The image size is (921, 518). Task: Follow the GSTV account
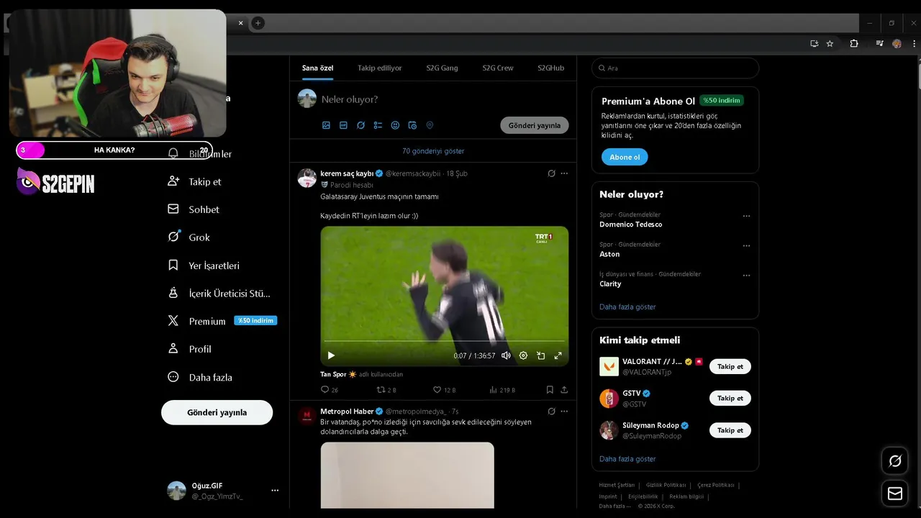(x=730, y=398)
